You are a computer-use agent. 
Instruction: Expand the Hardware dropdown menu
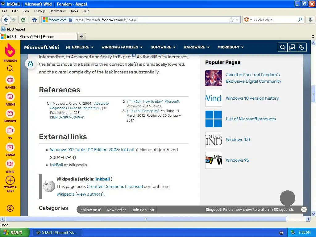[x=197, y=47]
